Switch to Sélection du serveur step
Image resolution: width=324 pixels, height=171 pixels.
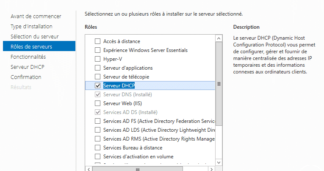pos(35,36)
